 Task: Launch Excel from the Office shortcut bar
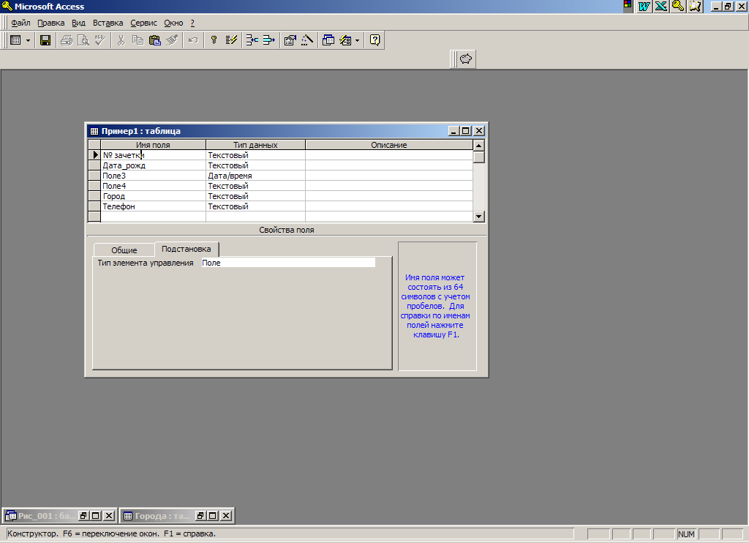point(661,6)
